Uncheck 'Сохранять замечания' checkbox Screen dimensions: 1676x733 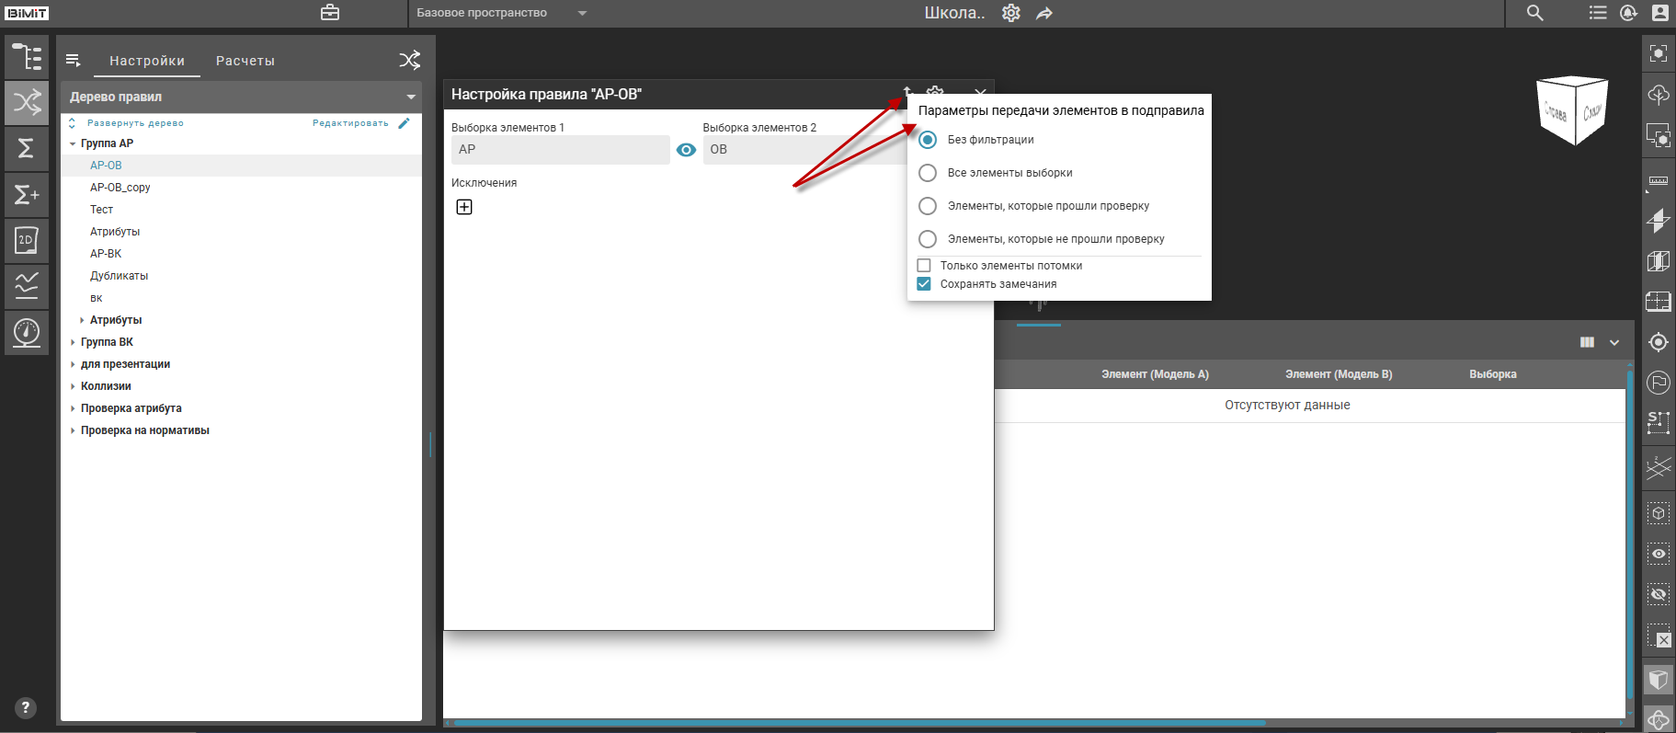[924, 284]
